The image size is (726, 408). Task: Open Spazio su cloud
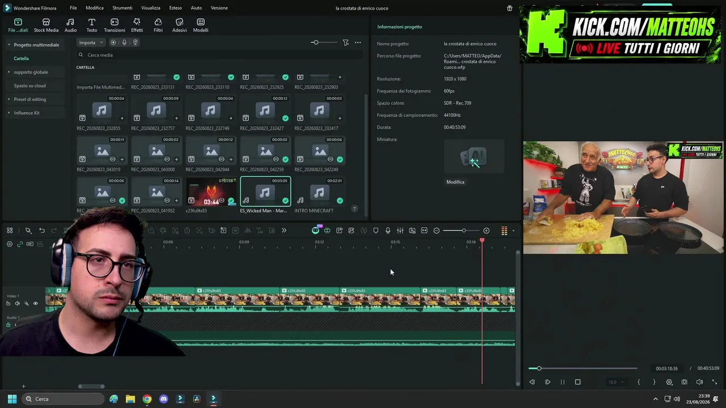point(29,86)
